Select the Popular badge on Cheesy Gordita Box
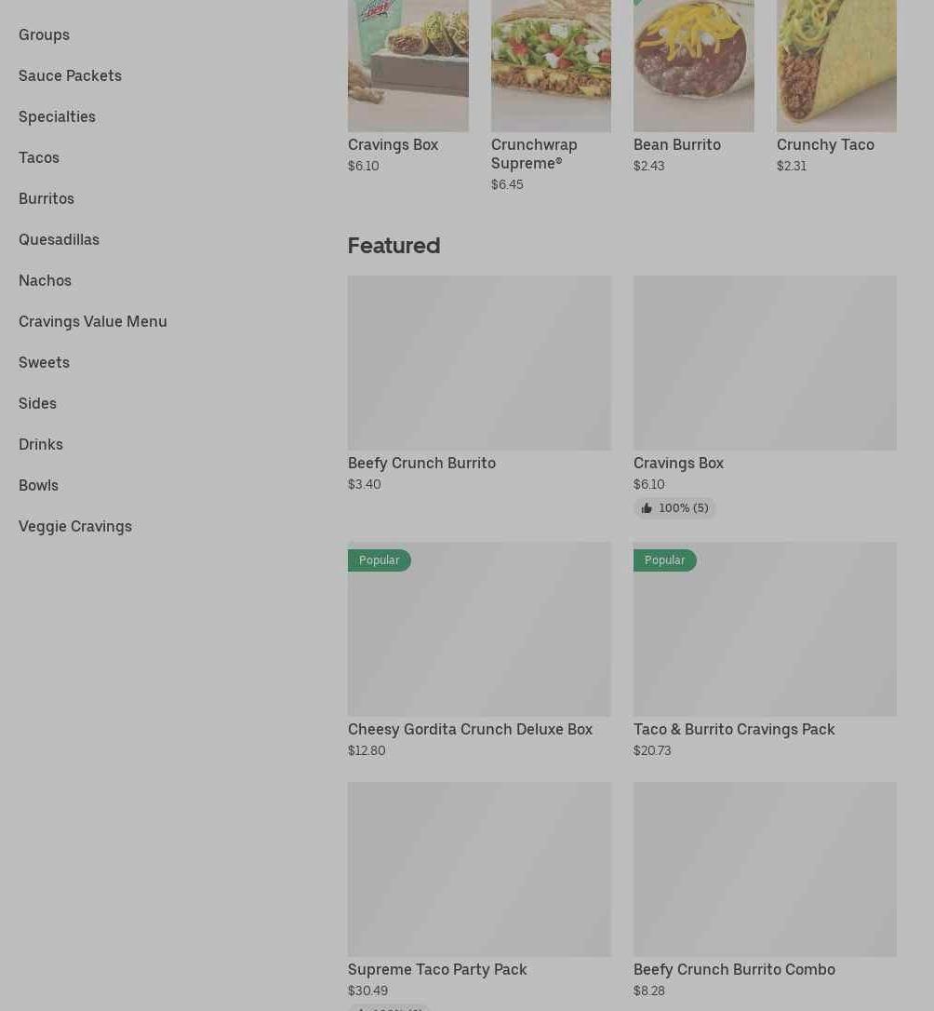 click(379, 560)
